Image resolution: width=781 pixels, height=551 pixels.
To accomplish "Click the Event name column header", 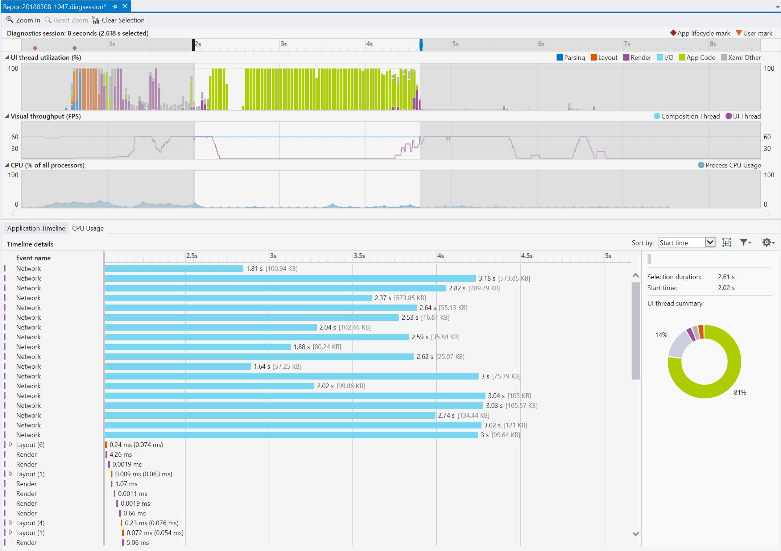I will click(33, 258).
